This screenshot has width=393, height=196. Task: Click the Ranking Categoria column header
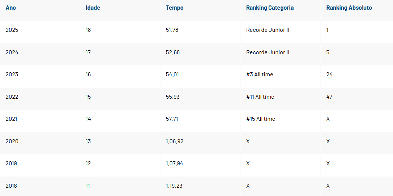270,8
